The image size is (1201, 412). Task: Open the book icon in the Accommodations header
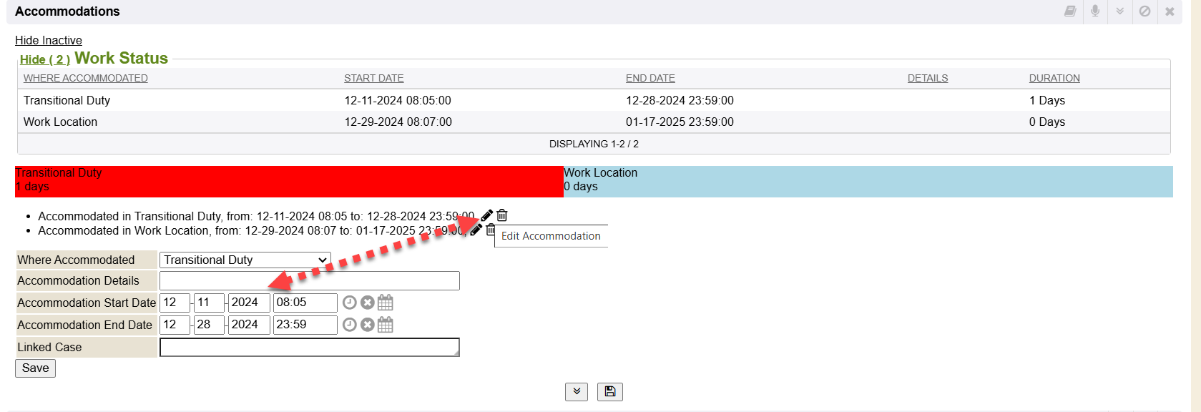pos(1070,11)
